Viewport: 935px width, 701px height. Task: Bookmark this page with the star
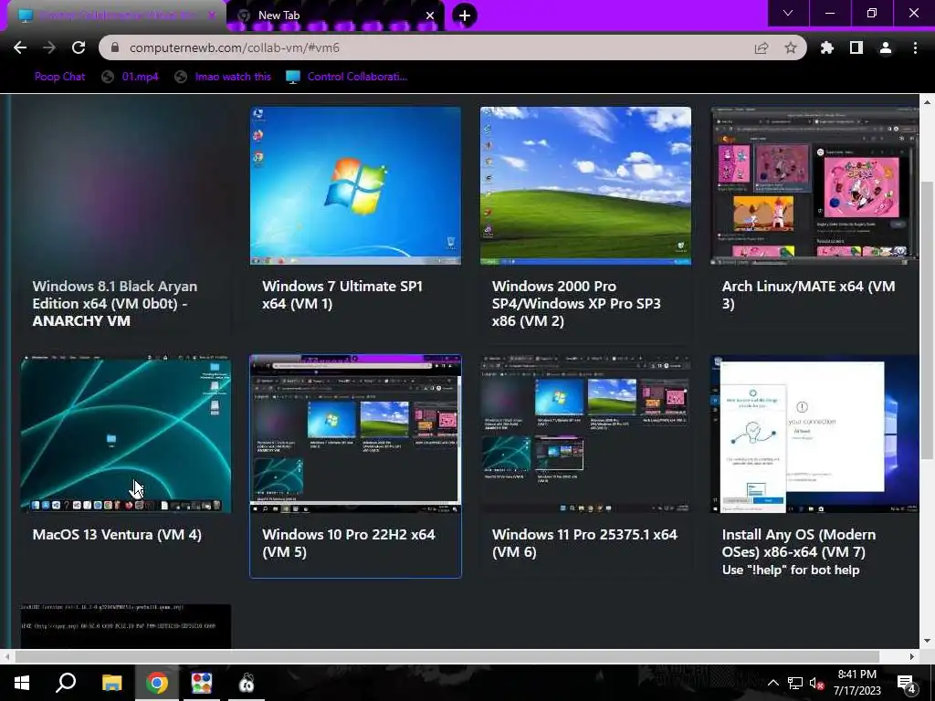[791, 47]
